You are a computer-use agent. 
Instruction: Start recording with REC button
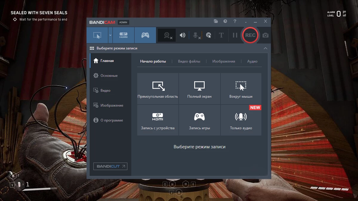250,35
